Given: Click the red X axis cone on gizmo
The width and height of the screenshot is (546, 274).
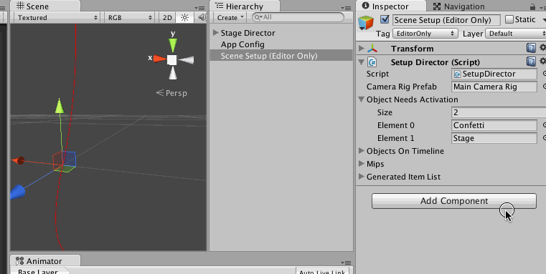Looking at the screenshot, I should (160, 59).
